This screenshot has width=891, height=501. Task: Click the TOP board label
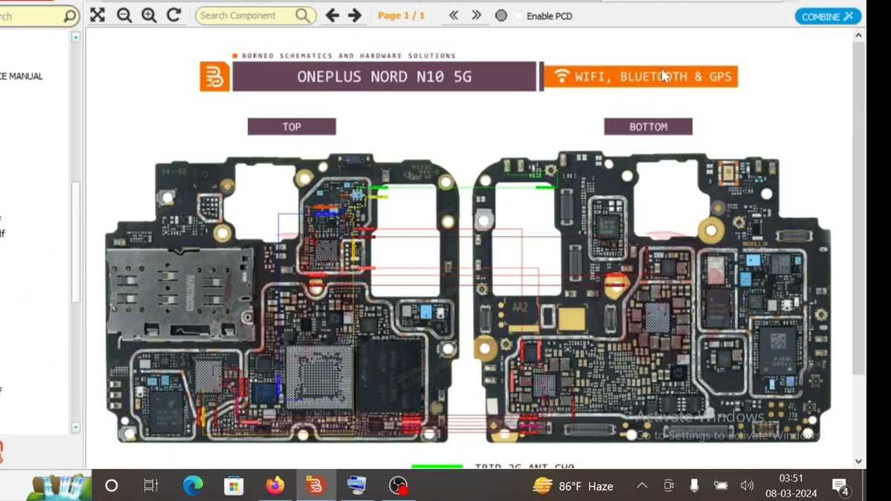coord(292,127)
